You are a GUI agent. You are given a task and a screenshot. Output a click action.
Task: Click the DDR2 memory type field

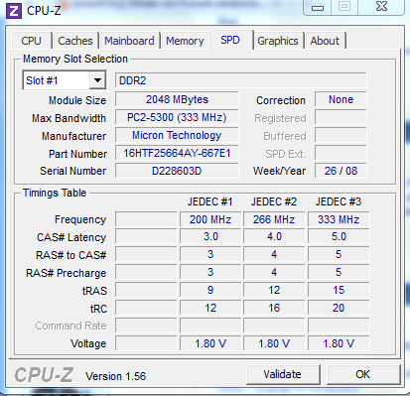241,80
